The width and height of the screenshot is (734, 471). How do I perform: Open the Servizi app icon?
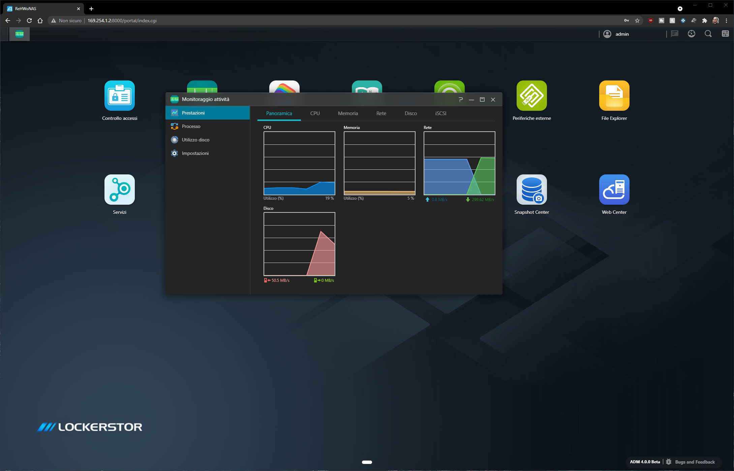[x=120, y=190]
